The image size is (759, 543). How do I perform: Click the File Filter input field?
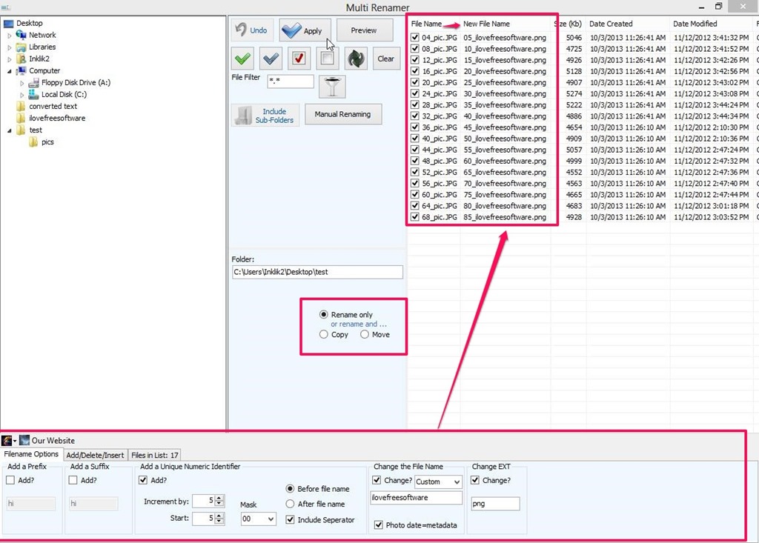click(x=290, y=81)
